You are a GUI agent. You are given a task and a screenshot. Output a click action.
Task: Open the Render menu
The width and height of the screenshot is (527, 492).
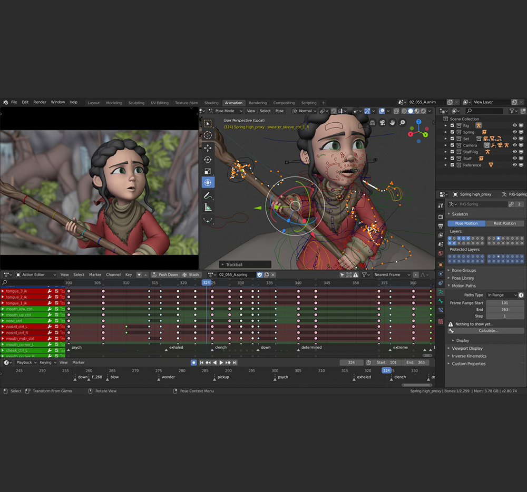tap(40, 102)
